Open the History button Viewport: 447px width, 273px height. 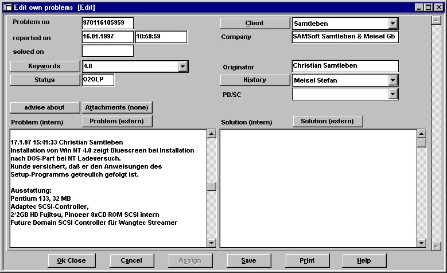255,80
